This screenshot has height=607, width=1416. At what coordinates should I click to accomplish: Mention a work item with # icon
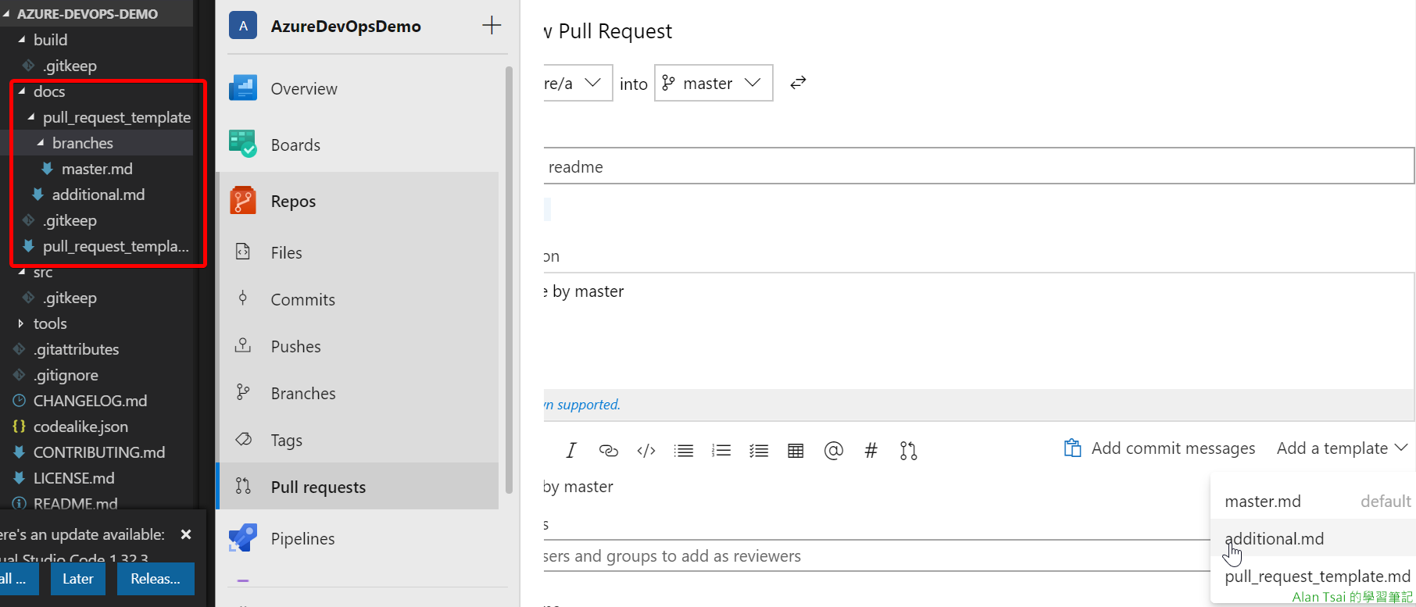coord(871,450)
